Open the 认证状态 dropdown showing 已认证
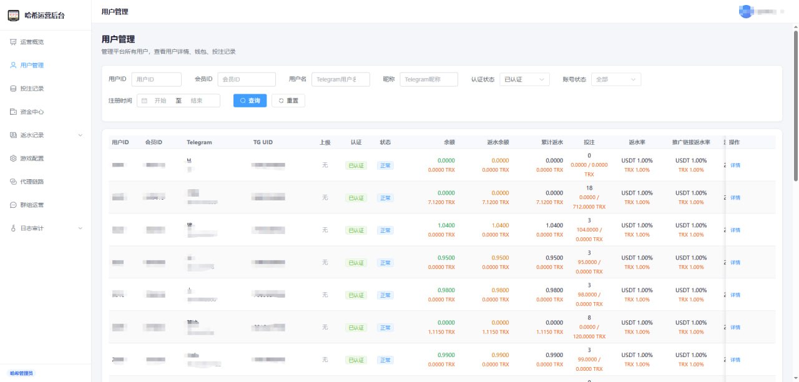This screenshot has width=799, height=382. coord(524,79)
